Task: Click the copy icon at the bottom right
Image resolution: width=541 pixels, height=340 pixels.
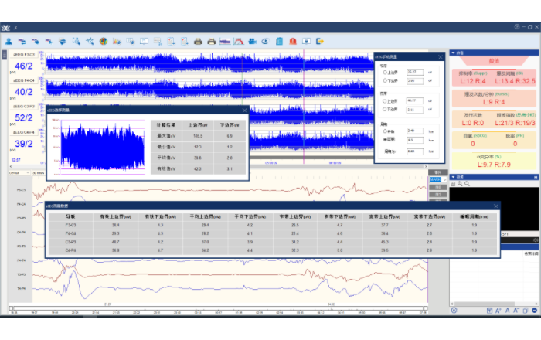Action: pyautogui.click(x=526, y=311)
